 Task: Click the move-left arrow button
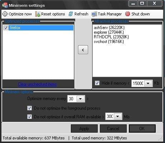(x=83, y=50)
